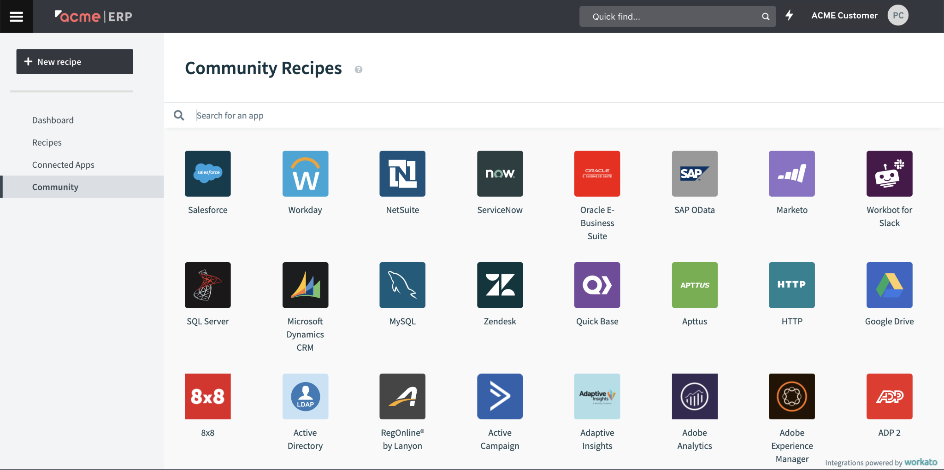
Task: Click the MySQL app icon
Action: point(402,285)
